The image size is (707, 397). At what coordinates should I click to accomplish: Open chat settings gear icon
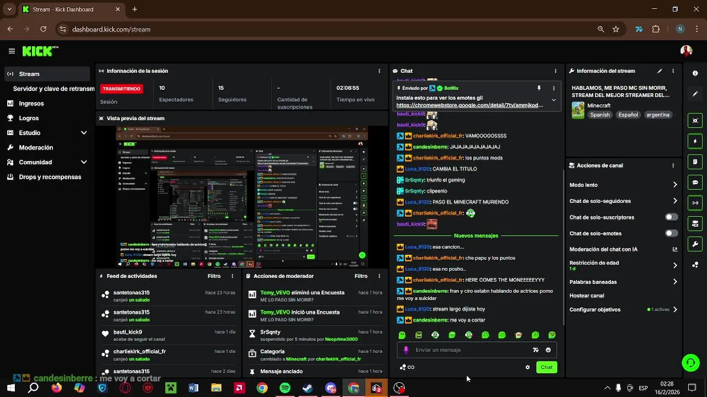click(527, 367)
